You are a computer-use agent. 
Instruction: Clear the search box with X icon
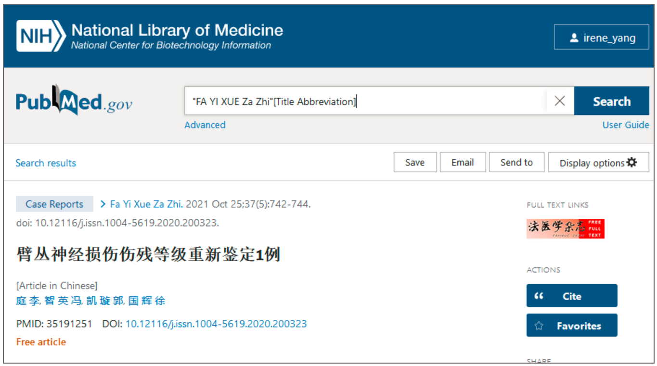coord(559,101)
